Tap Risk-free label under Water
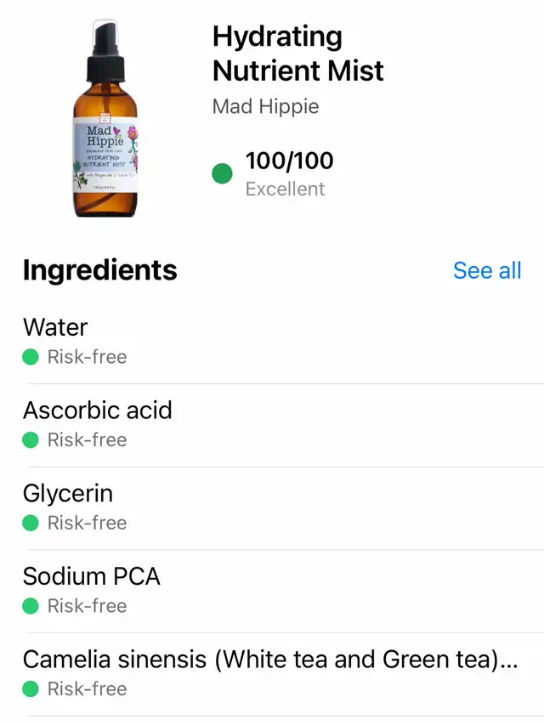The height and width of the screenshot is (725, 544). pyautogui.click(x=87, y=357)
